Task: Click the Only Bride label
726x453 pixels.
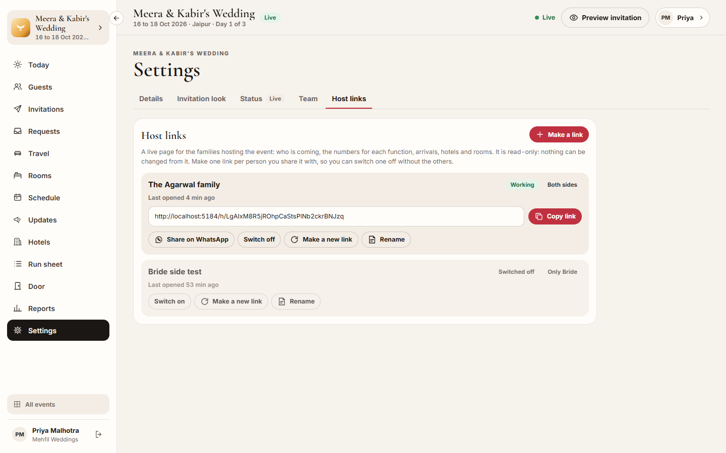Action: [x=562, y=272]
